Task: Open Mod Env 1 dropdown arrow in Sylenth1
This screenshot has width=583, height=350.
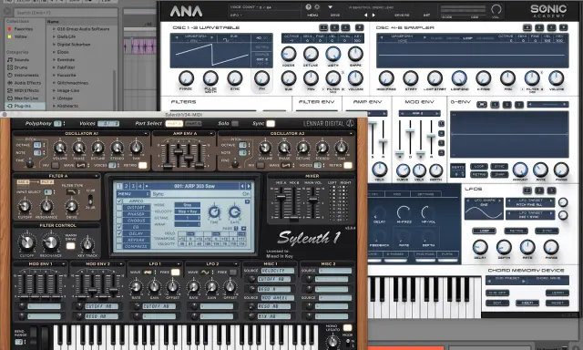Action: (63, 263)
